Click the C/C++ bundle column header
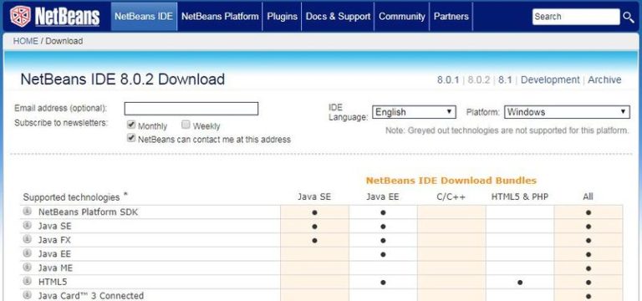This screenshot has height=301, width=642. point(451,197)
